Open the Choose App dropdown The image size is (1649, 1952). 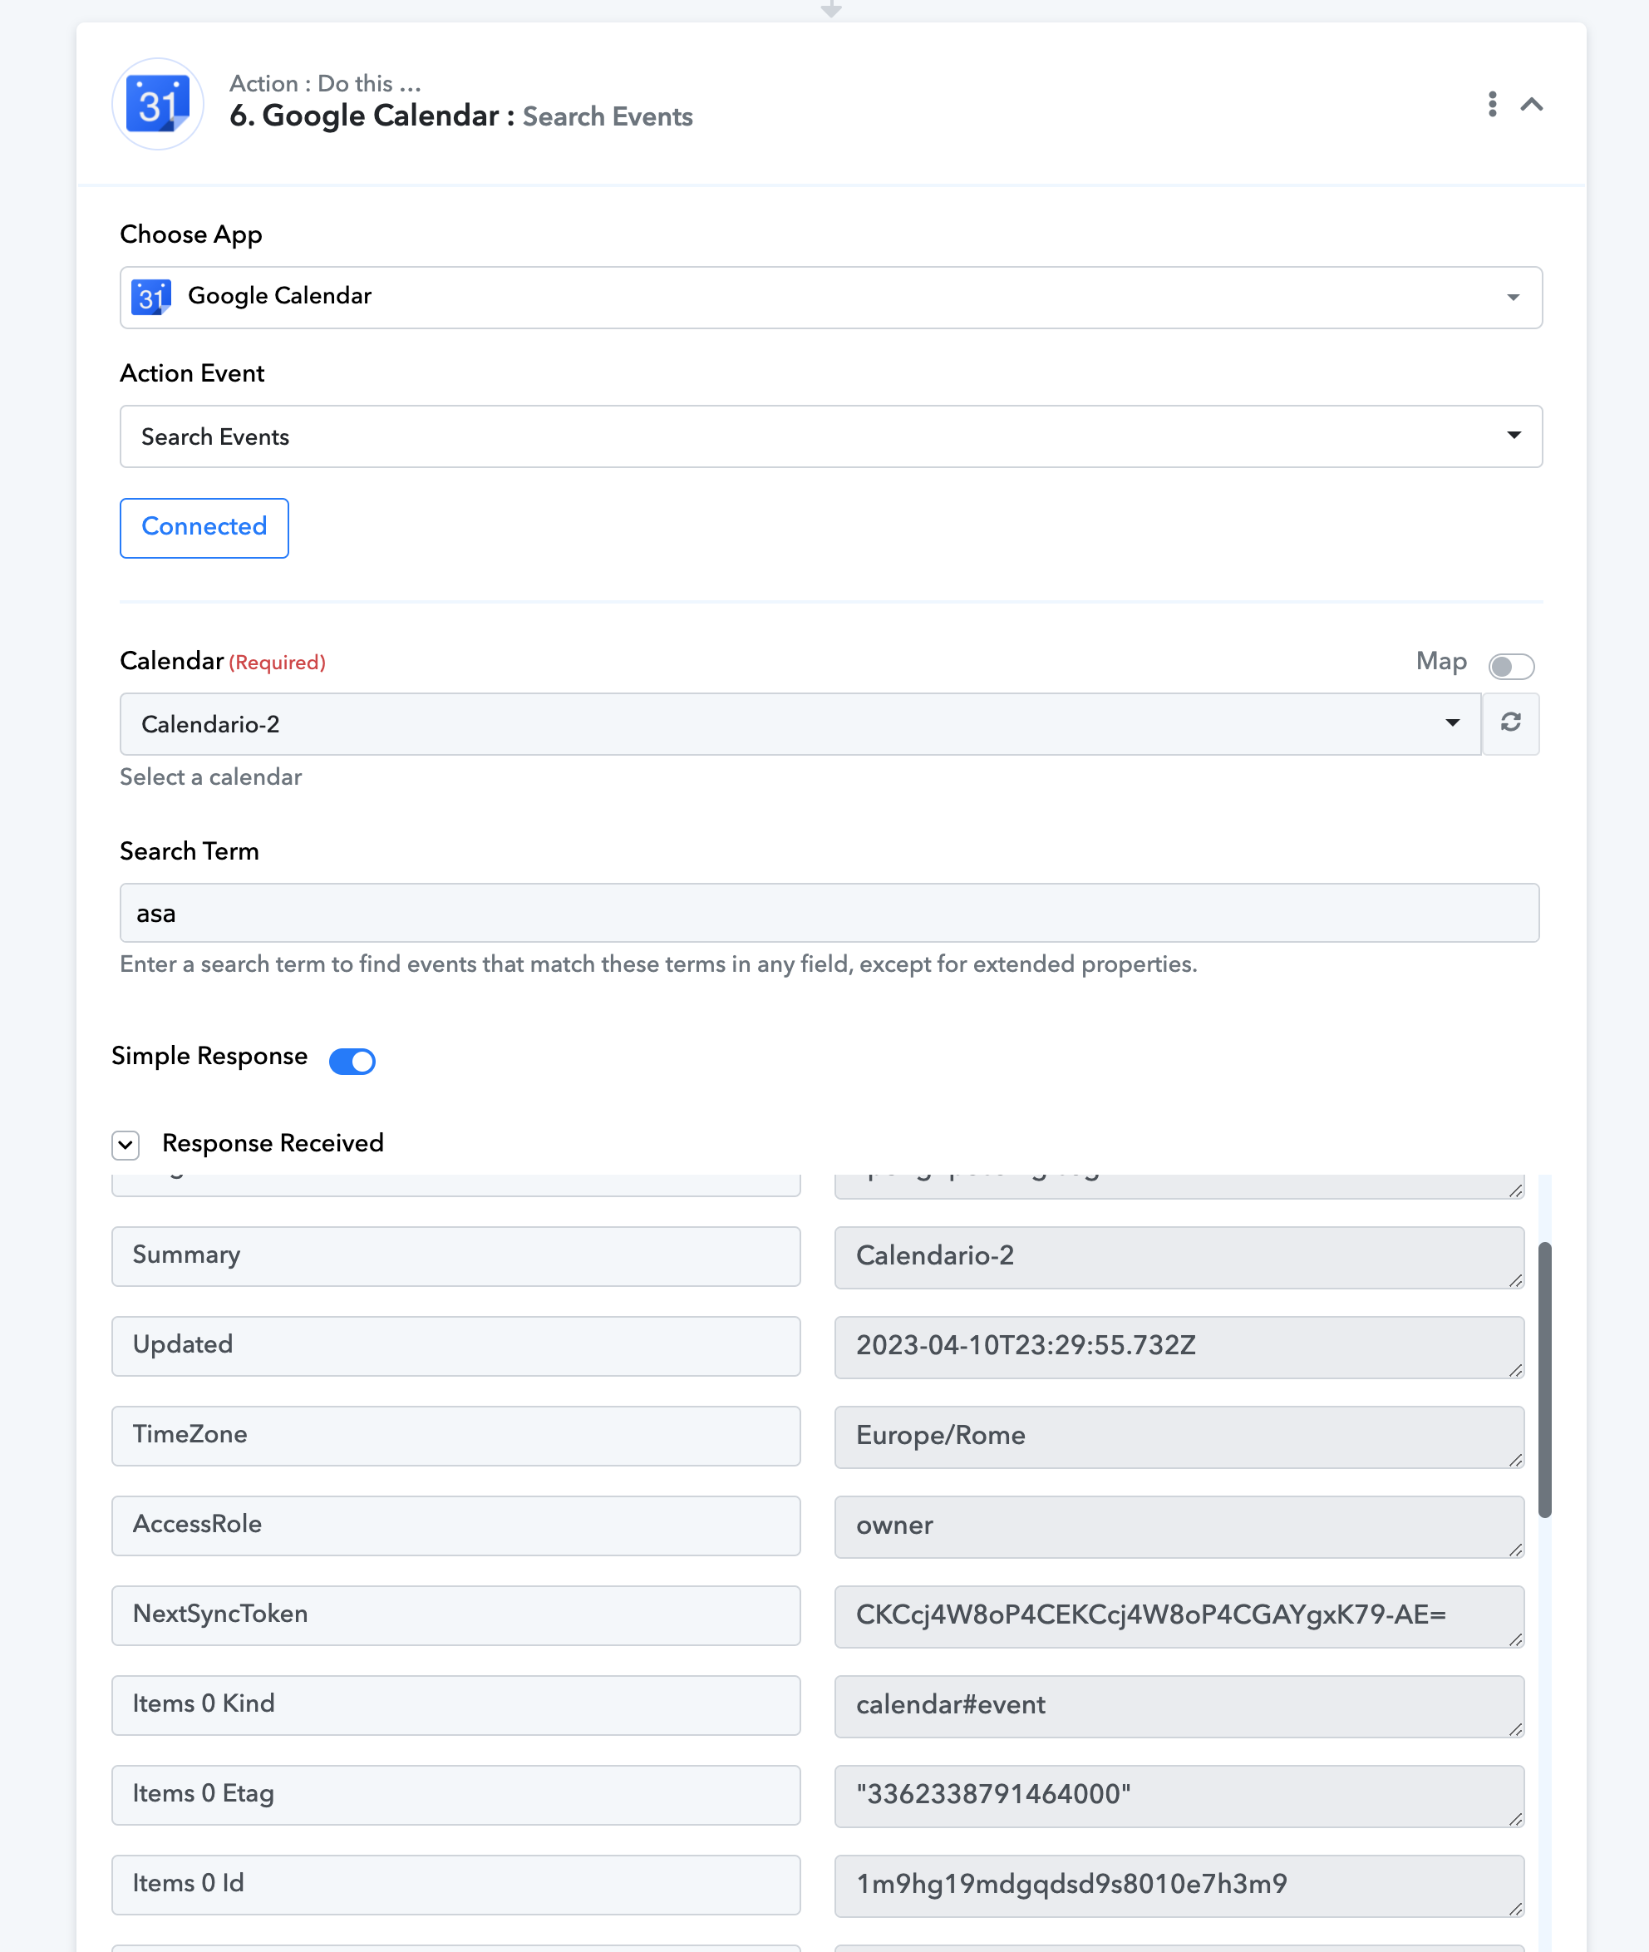click(x=831, y=298)
